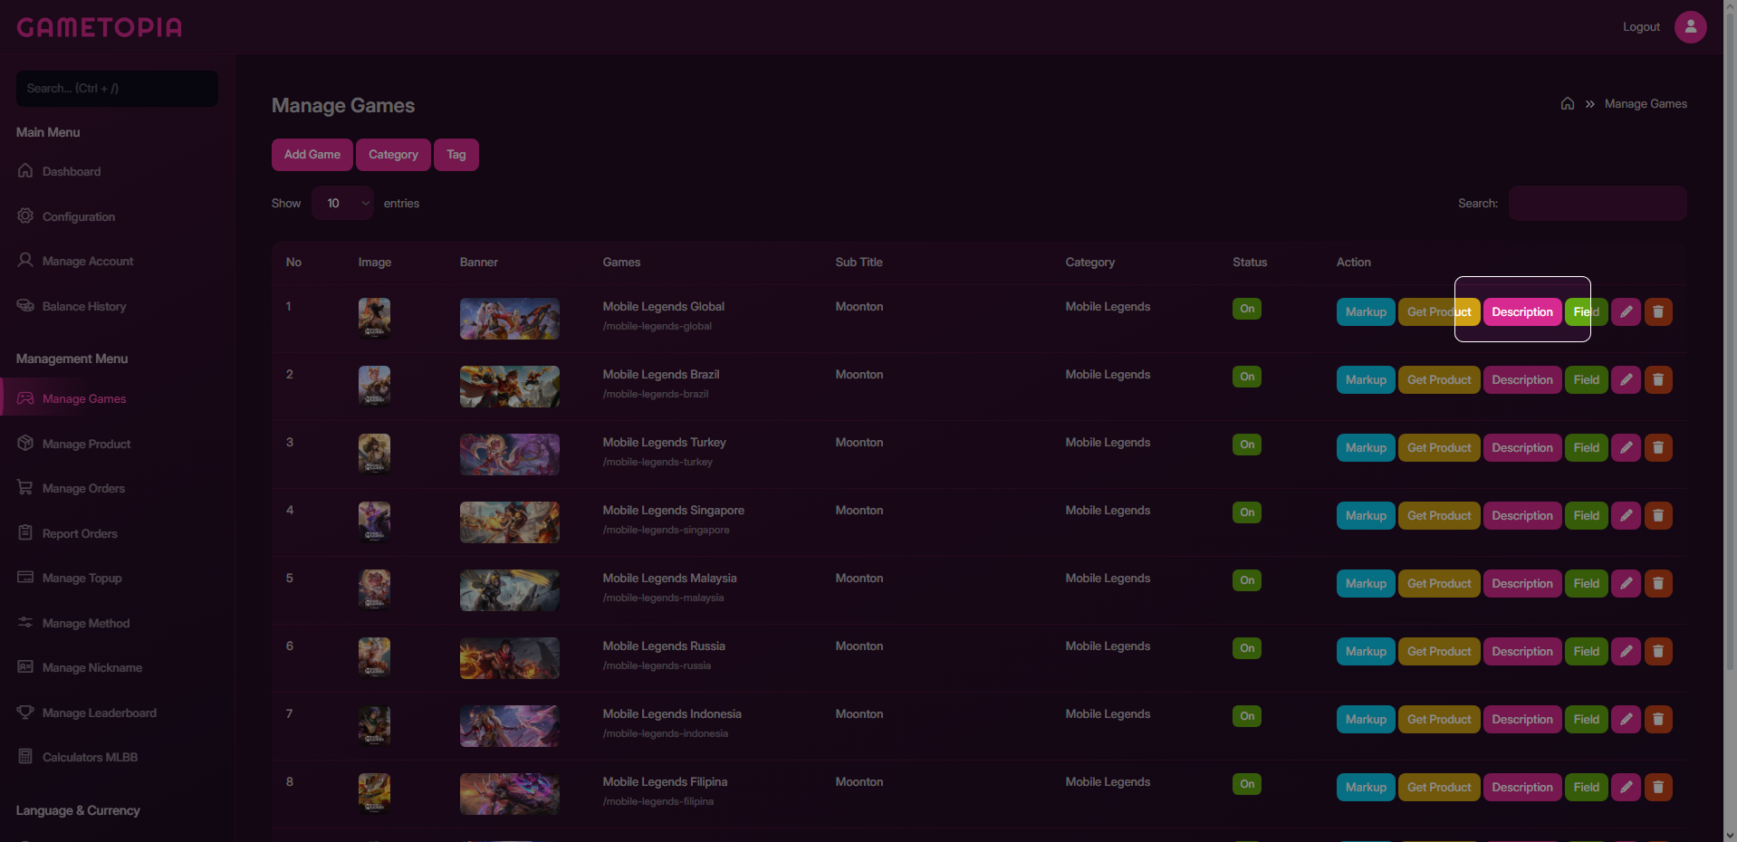Toggle the On status for Mobile Legends Malaysia
1737x842 pixels.
pyautogui.click(x=1247, y=580)
